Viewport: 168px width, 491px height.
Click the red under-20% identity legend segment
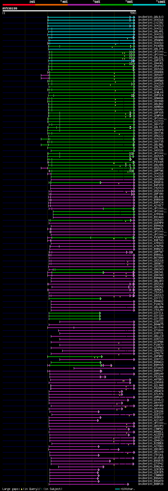(19, 5)
